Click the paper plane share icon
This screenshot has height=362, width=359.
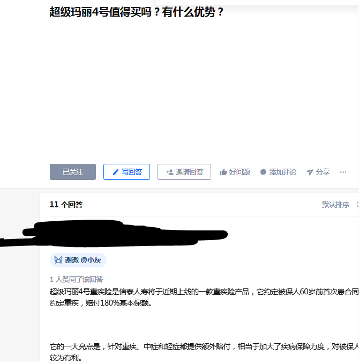310,172
